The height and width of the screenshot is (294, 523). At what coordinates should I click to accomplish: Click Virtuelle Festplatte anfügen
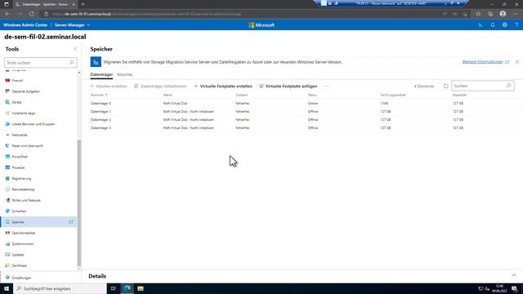(x=288, y=87)
